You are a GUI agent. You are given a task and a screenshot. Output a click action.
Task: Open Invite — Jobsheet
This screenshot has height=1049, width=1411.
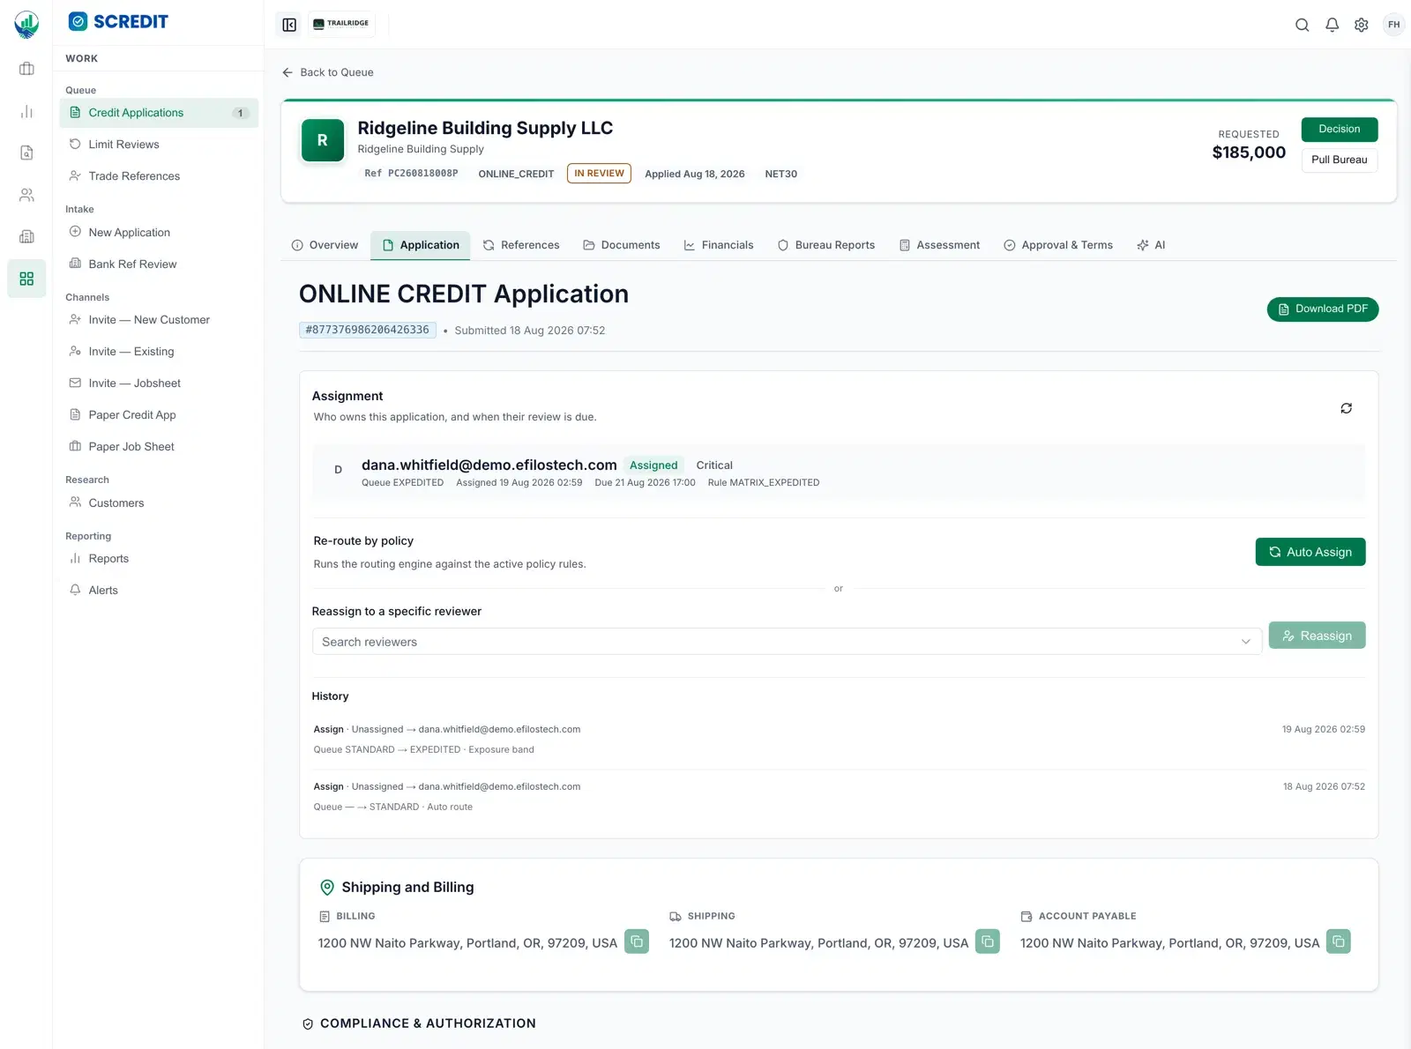click(159, 383)
